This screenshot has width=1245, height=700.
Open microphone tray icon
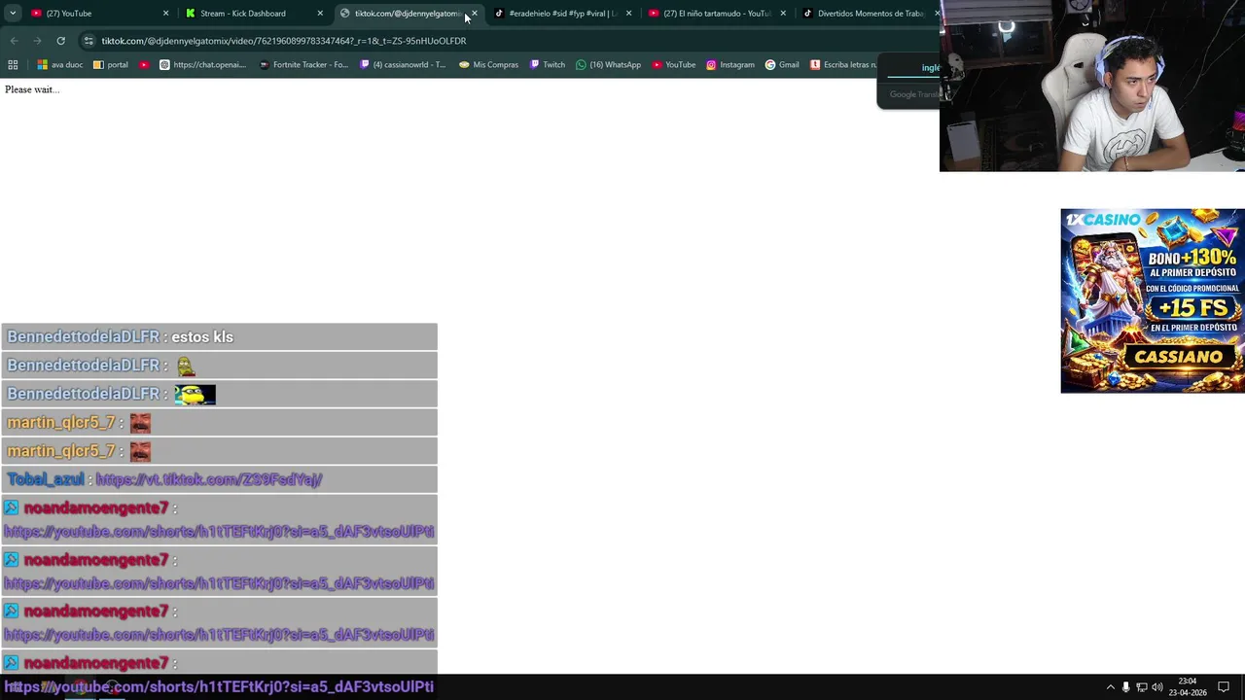[1126, 687]
